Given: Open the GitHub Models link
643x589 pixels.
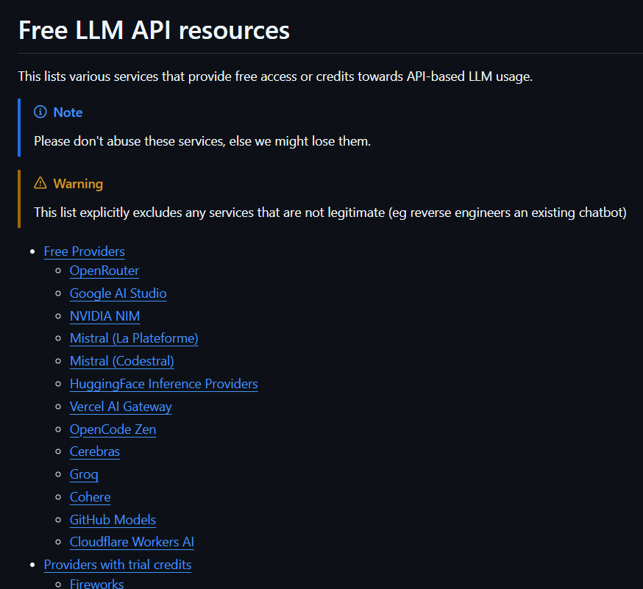Looking at the screenshot, I should (113, 520).
